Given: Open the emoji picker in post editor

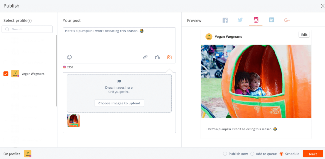Looking at the screenshot, I should (x=69, y=57).
